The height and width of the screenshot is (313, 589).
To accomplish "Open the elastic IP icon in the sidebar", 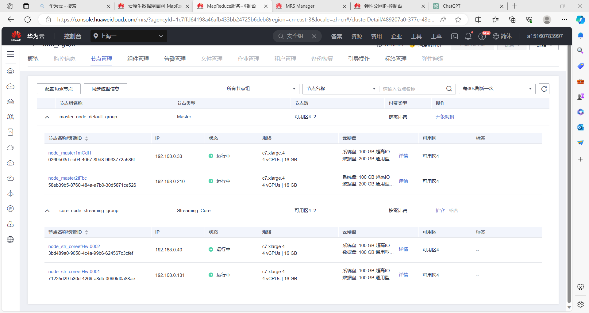I will click(10, 209).
